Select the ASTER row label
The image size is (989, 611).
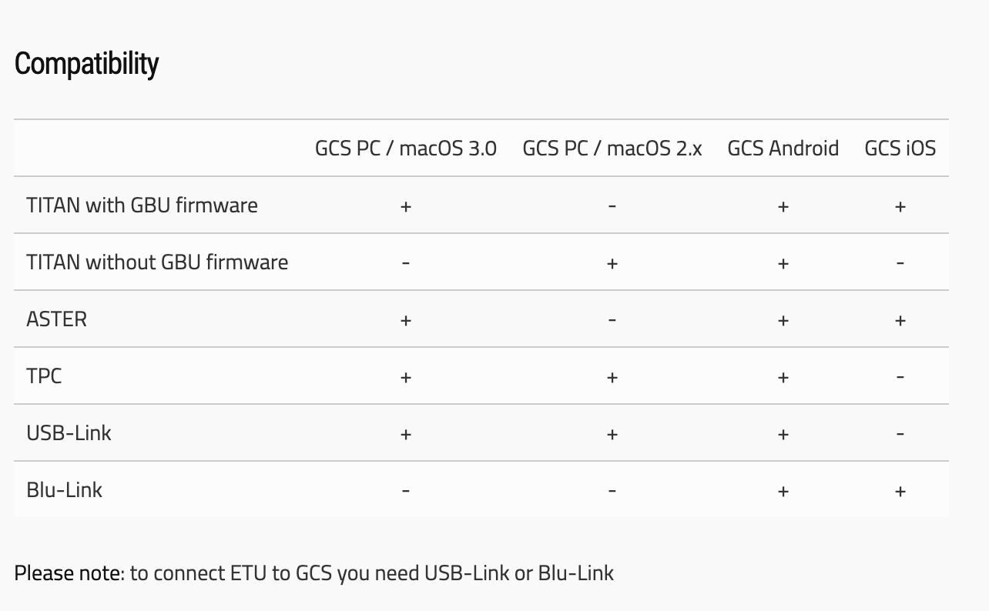point(56,319)
